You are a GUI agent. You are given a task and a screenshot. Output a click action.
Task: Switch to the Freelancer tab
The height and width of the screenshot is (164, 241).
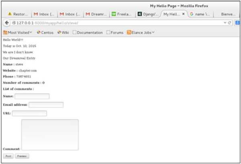[x=122, y=14]
